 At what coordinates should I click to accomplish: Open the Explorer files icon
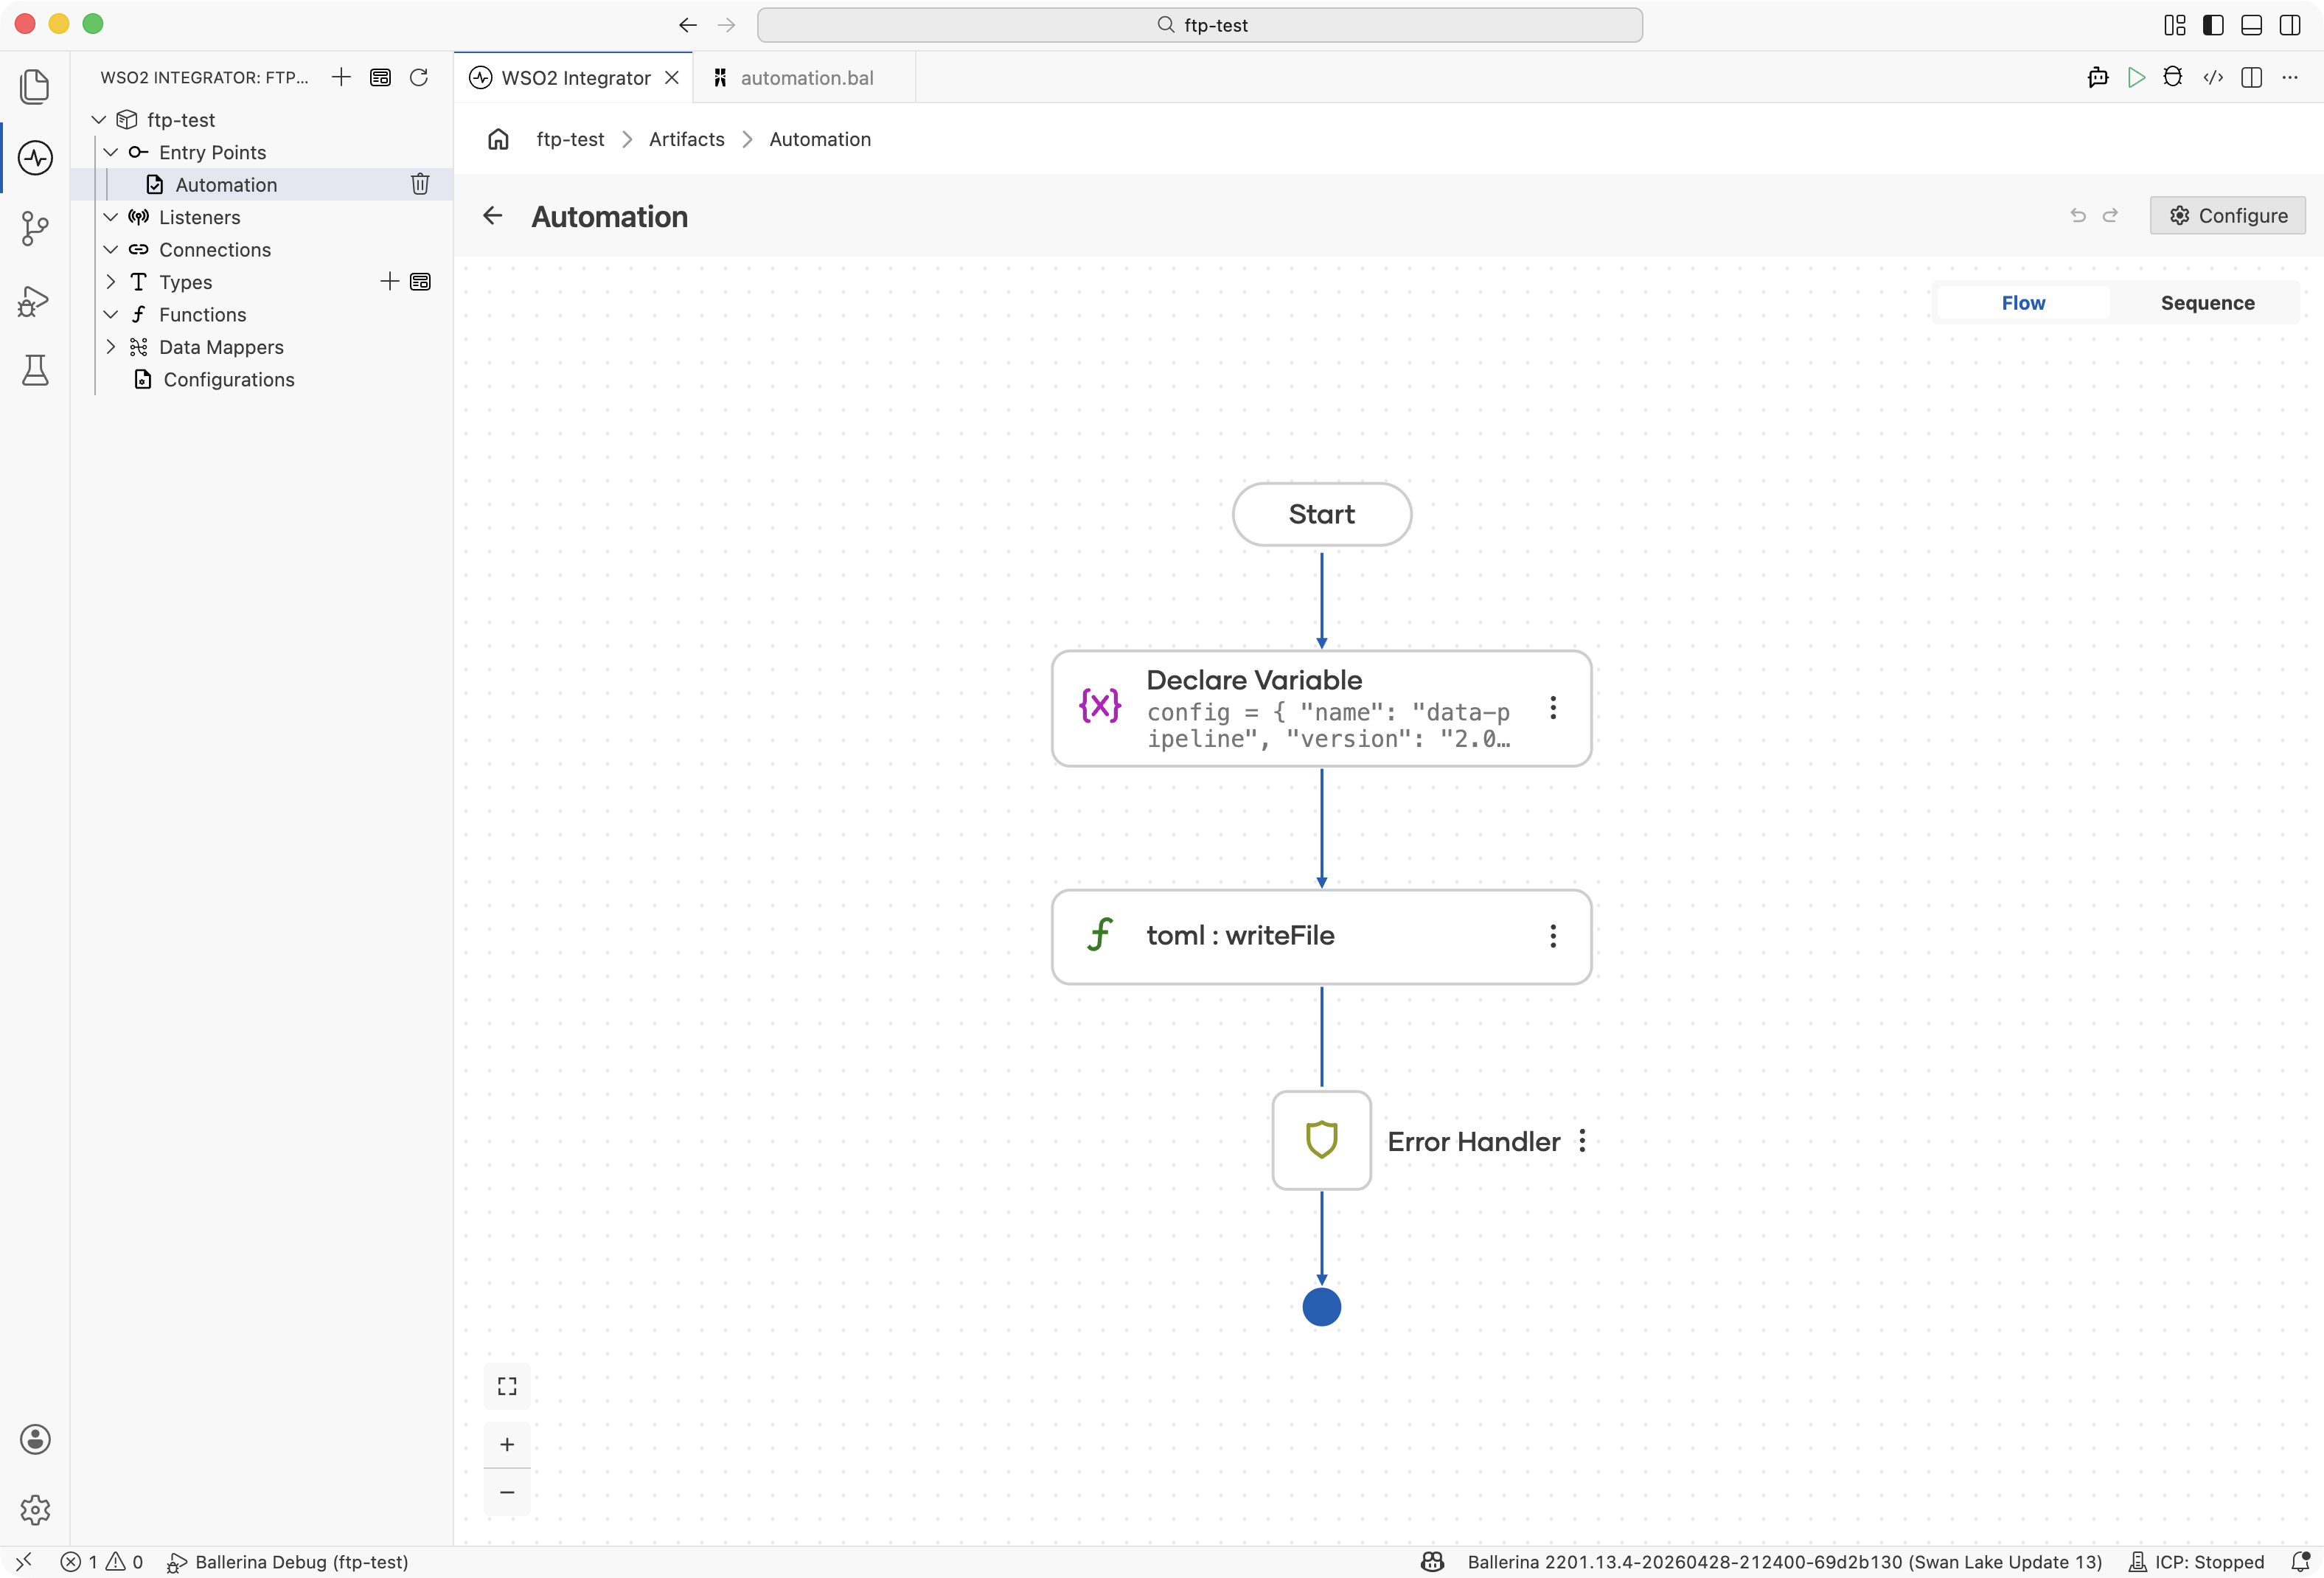point(35,86)
